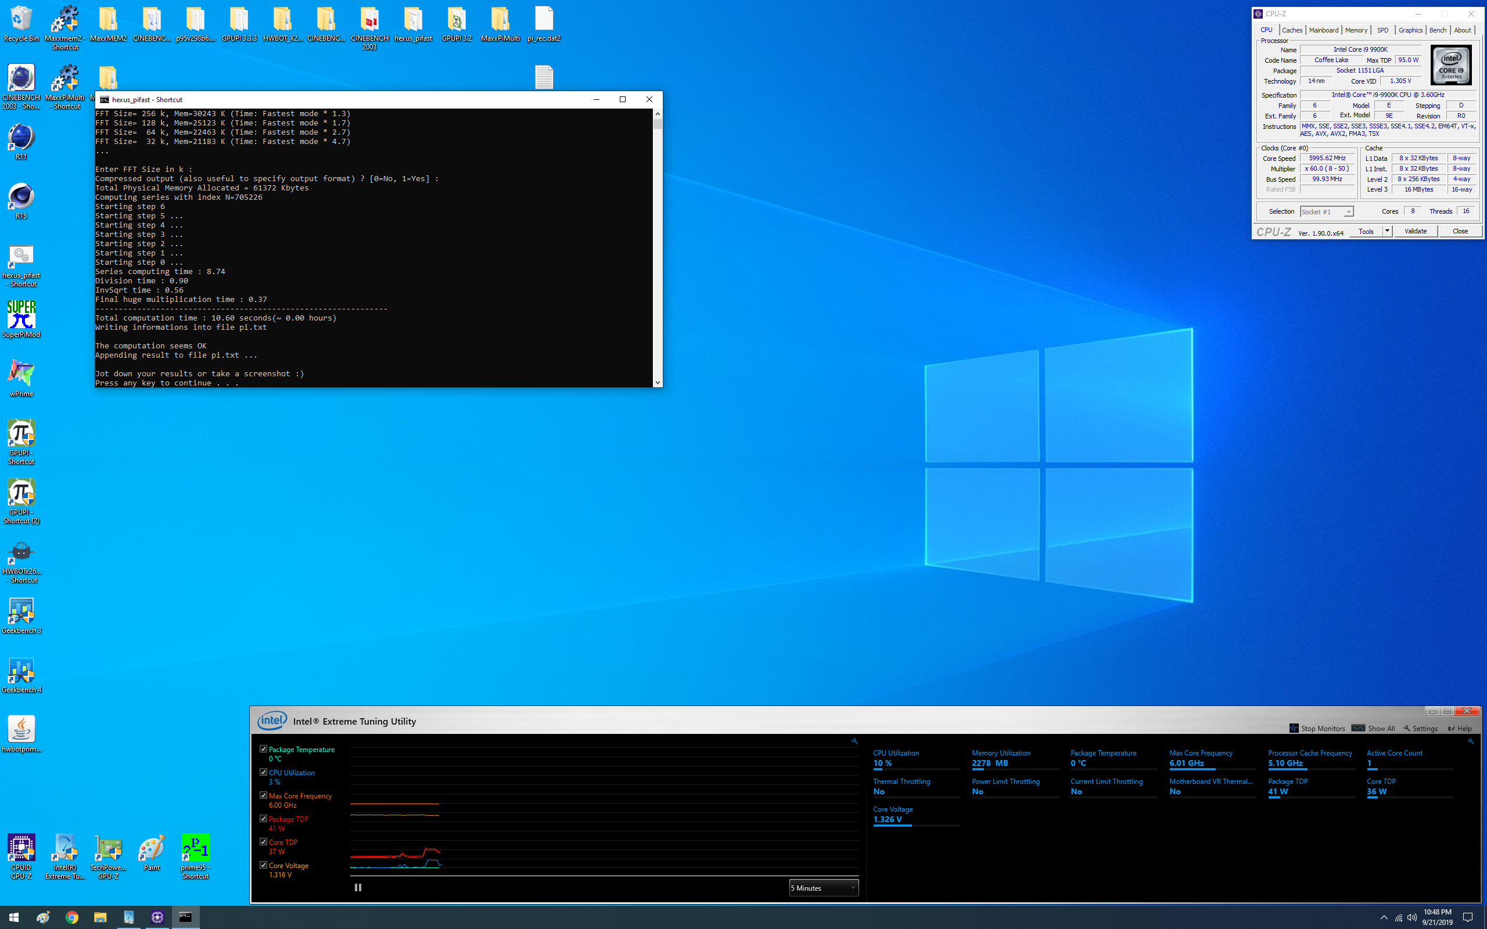This screenshot has width=1487, height=929.
Task: Open the GPUPI 3.2 folder
Action: 457,24
